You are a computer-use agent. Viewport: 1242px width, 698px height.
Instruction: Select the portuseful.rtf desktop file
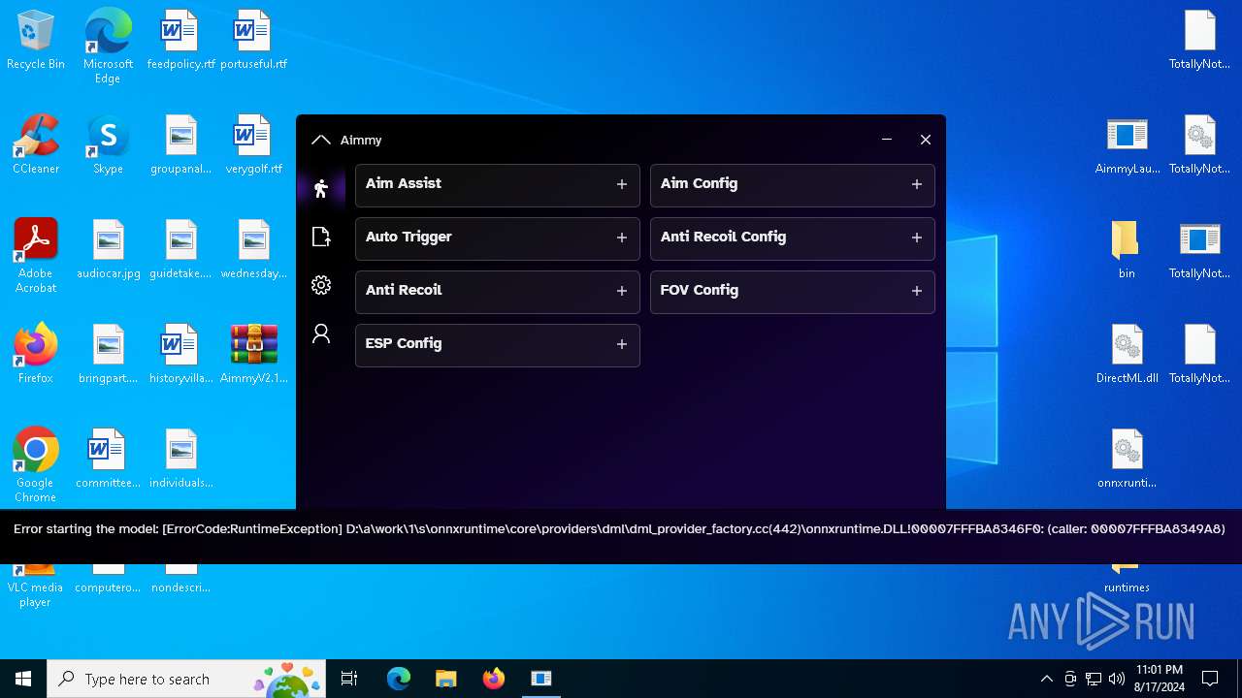click(253, 41)
